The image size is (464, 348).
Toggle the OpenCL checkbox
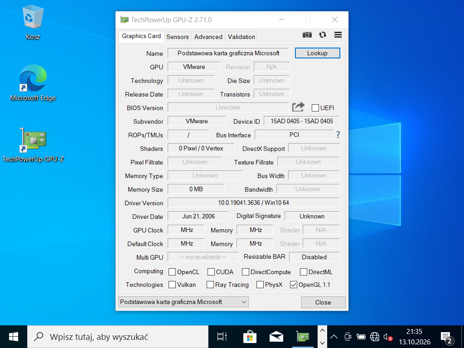172,272
